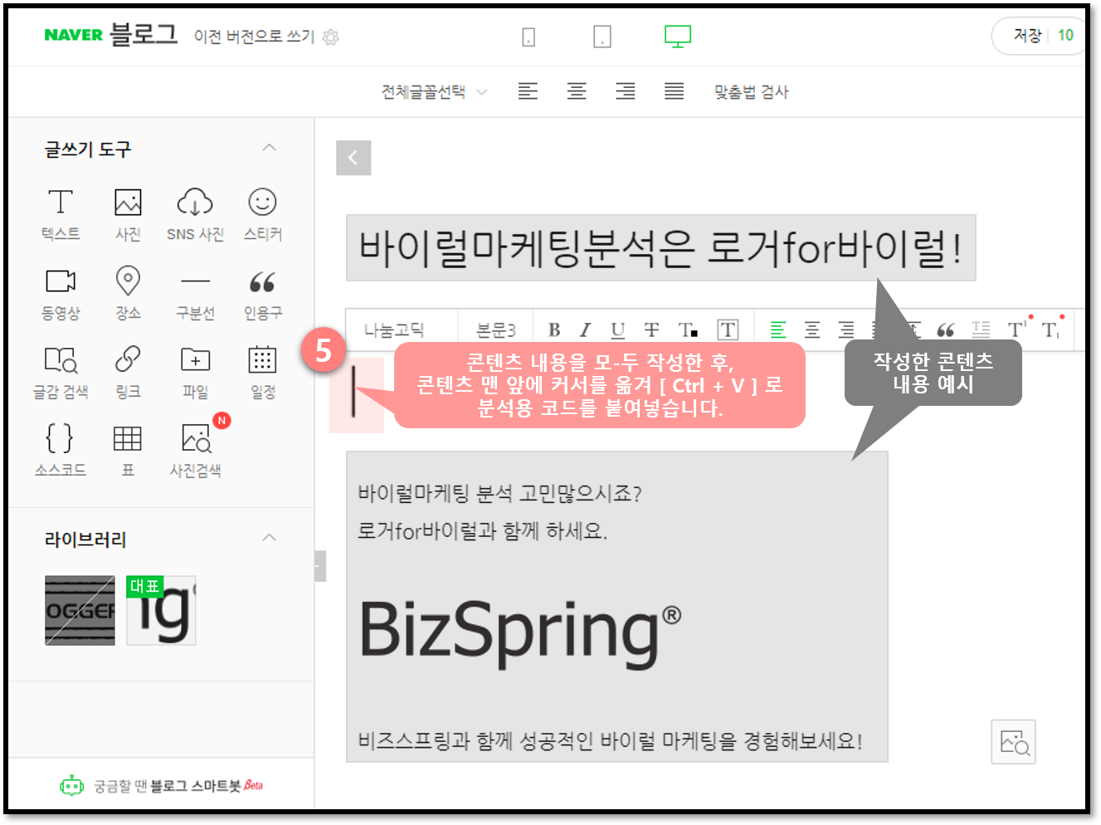Click floating photo search button at bottom right

tap(1014, 741)
